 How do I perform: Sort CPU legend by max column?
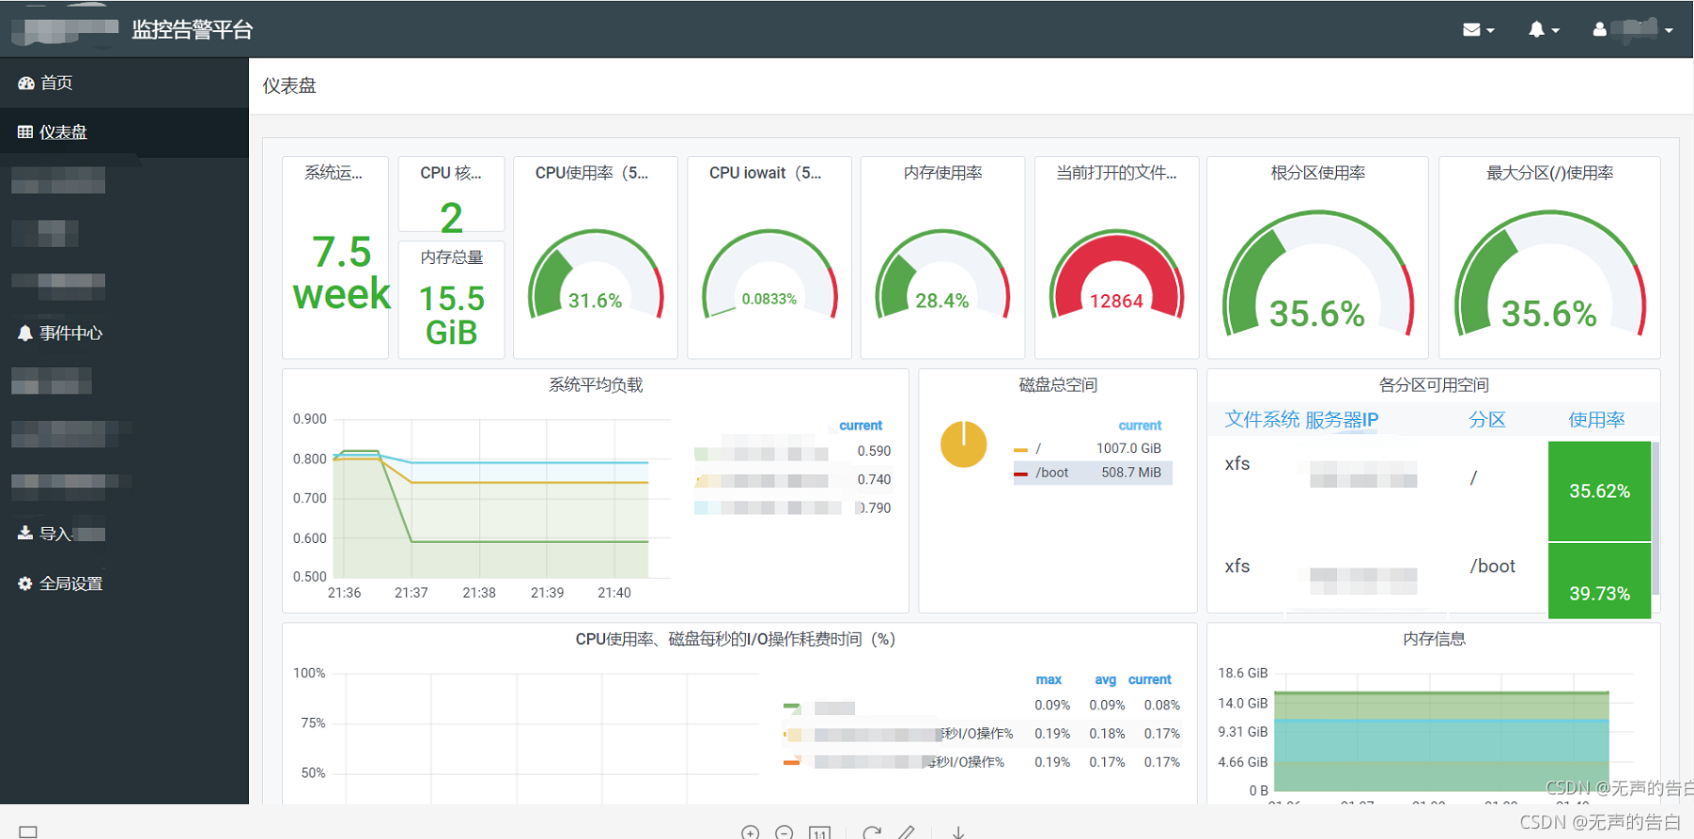[1049, 679]
